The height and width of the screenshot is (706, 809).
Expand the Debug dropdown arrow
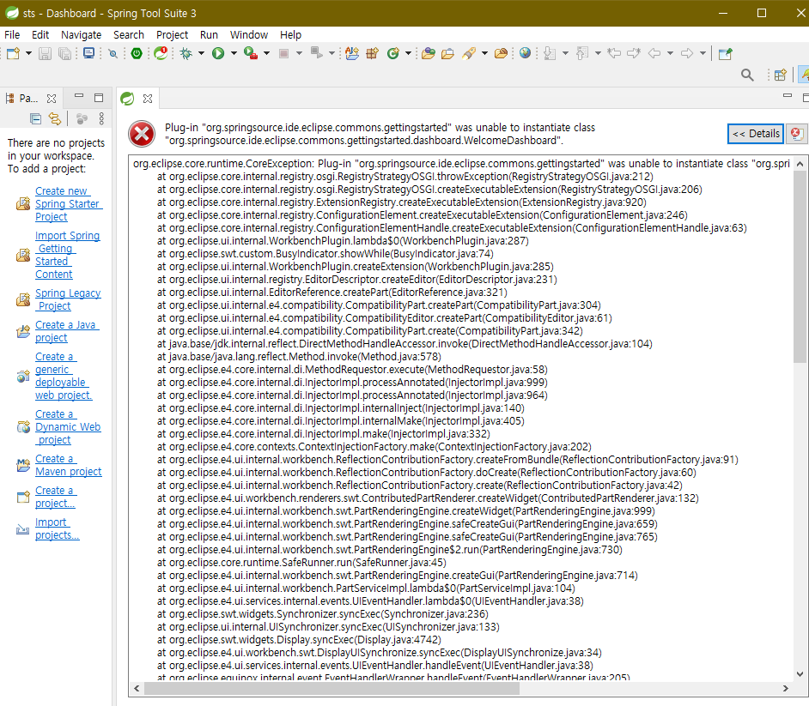coord(201,53)
